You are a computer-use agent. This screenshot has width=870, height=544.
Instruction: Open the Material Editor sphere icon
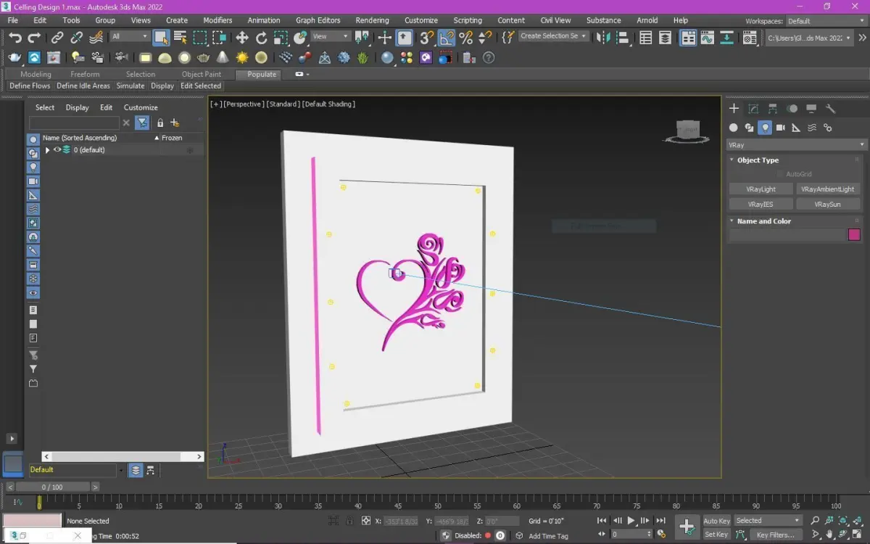(x=387, y=57)
